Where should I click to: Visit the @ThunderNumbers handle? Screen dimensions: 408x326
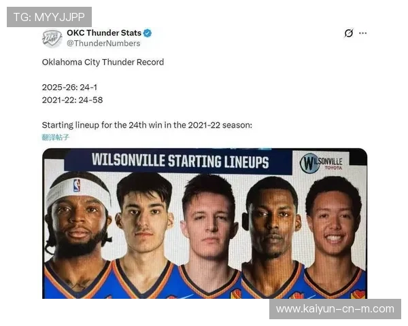[x=103, y=43]
